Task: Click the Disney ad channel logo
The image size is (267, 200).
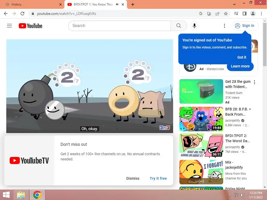Action: (190, 67)
